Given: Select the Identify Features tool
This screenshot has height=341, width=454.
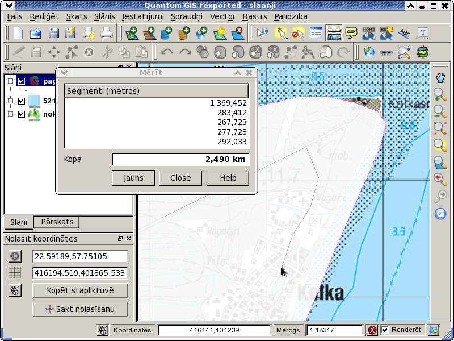Looking at the screenshot, I should pos(263,33).
